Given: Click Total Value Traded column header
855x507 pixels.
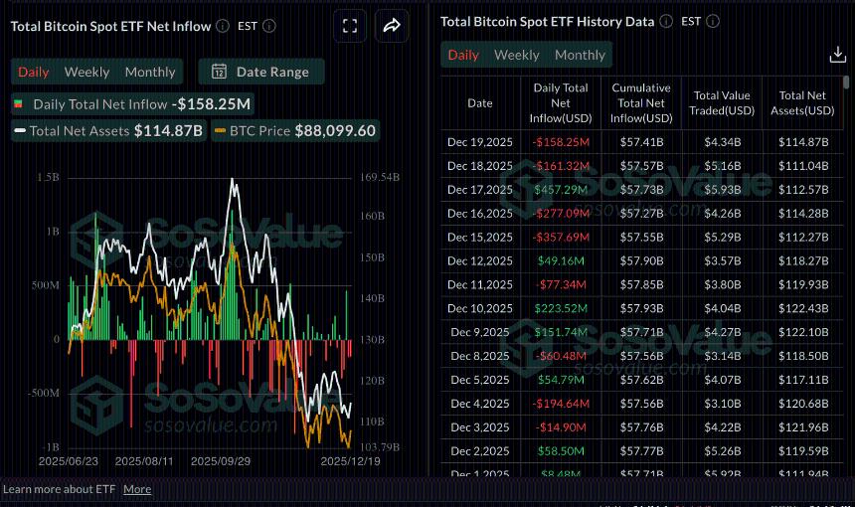Looking at the screenshot, I should (x=722, y=103).
